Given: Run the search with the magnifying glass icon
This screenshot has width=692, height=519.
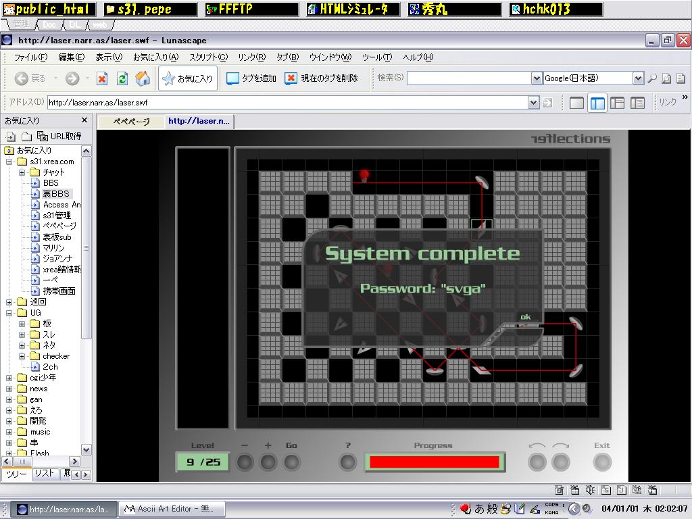Looking at the screenshot, I should tap(652, 78).
